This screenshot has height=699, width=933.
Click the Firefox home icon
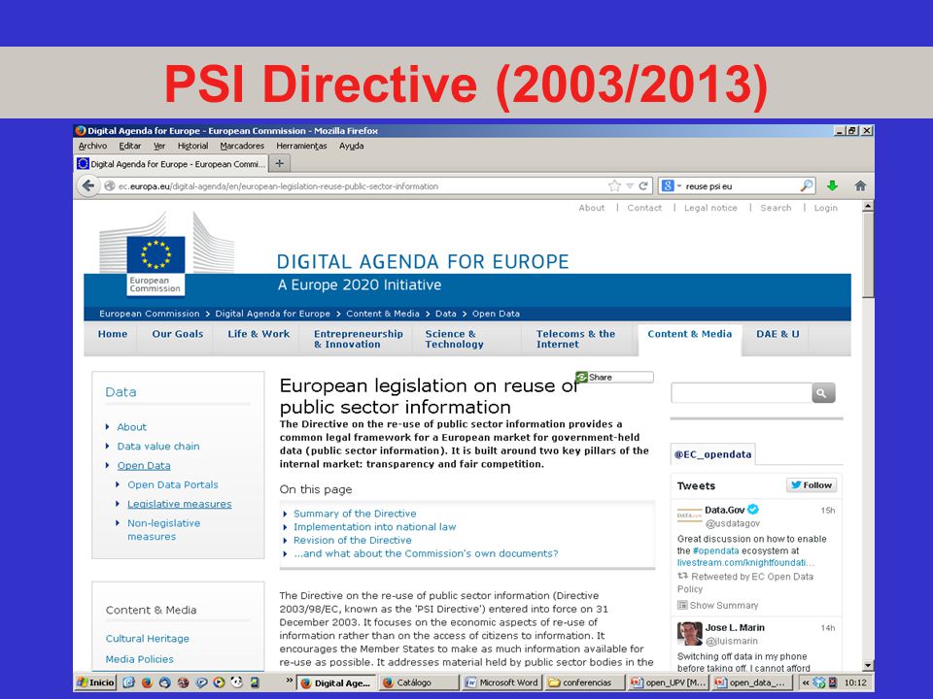(x=860, y=186)
